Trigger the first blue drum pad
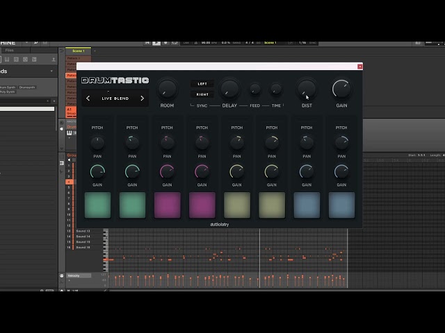The width and height of the screenshot is (445, 333). (307, 205)
